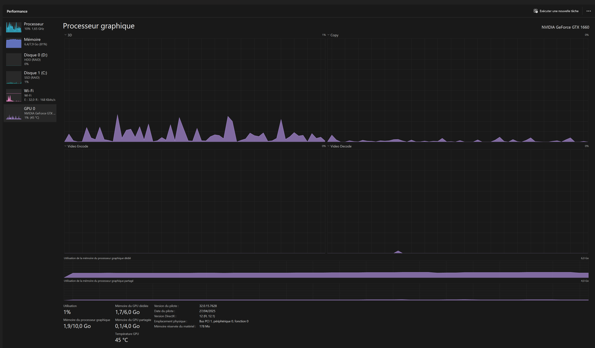Open the 3D engine dropdown chevron

(x=65, y=35)
